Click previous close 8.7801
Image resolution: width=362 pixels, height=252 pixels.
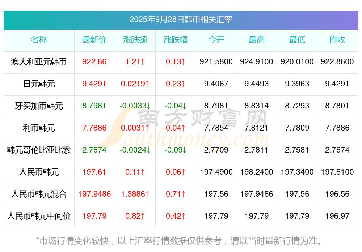click(x=337, y=106)
